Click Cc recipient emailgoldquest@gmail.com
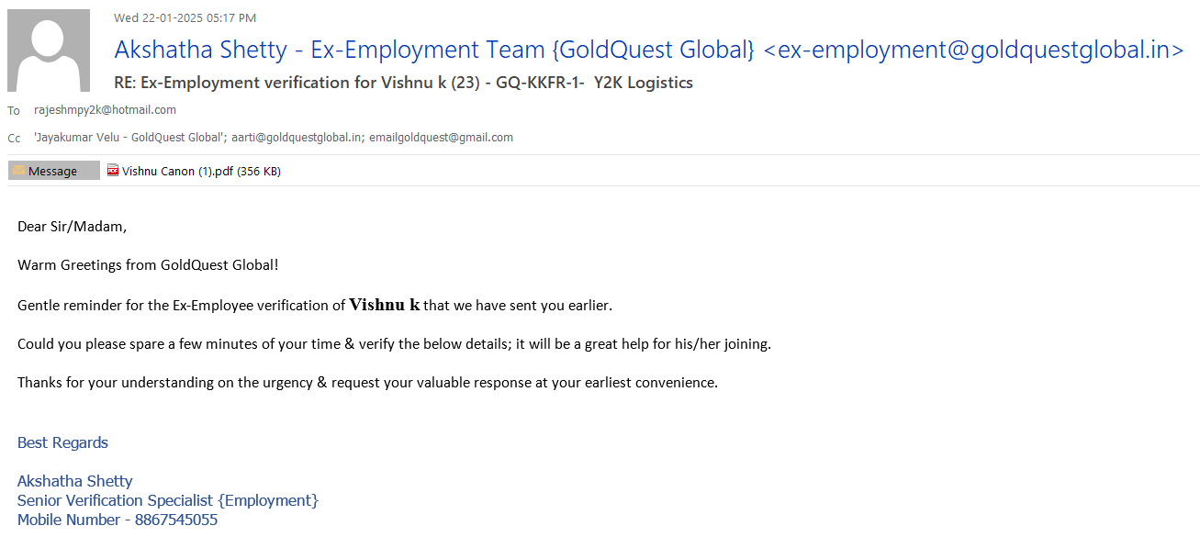The image size is (1200, 537). click(x=441, y=138)
